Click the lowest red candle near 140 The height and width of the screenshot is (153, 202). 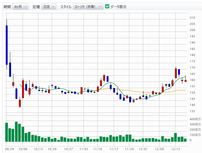coord(20,103)
